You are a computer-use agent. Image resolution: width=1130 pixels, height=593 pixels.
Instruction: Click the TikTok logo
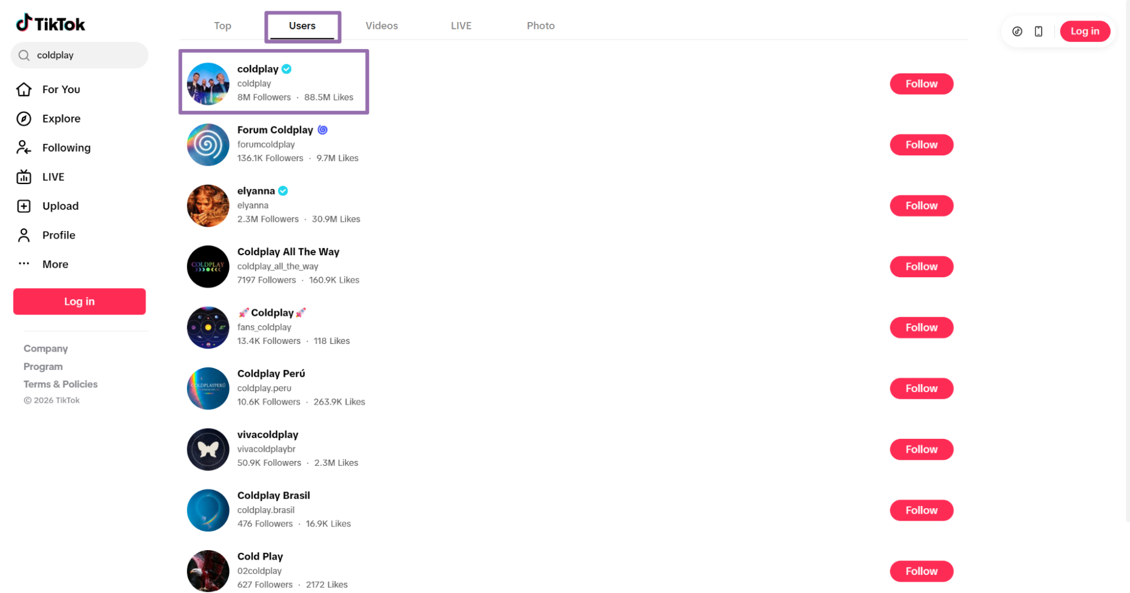point(50,23)
